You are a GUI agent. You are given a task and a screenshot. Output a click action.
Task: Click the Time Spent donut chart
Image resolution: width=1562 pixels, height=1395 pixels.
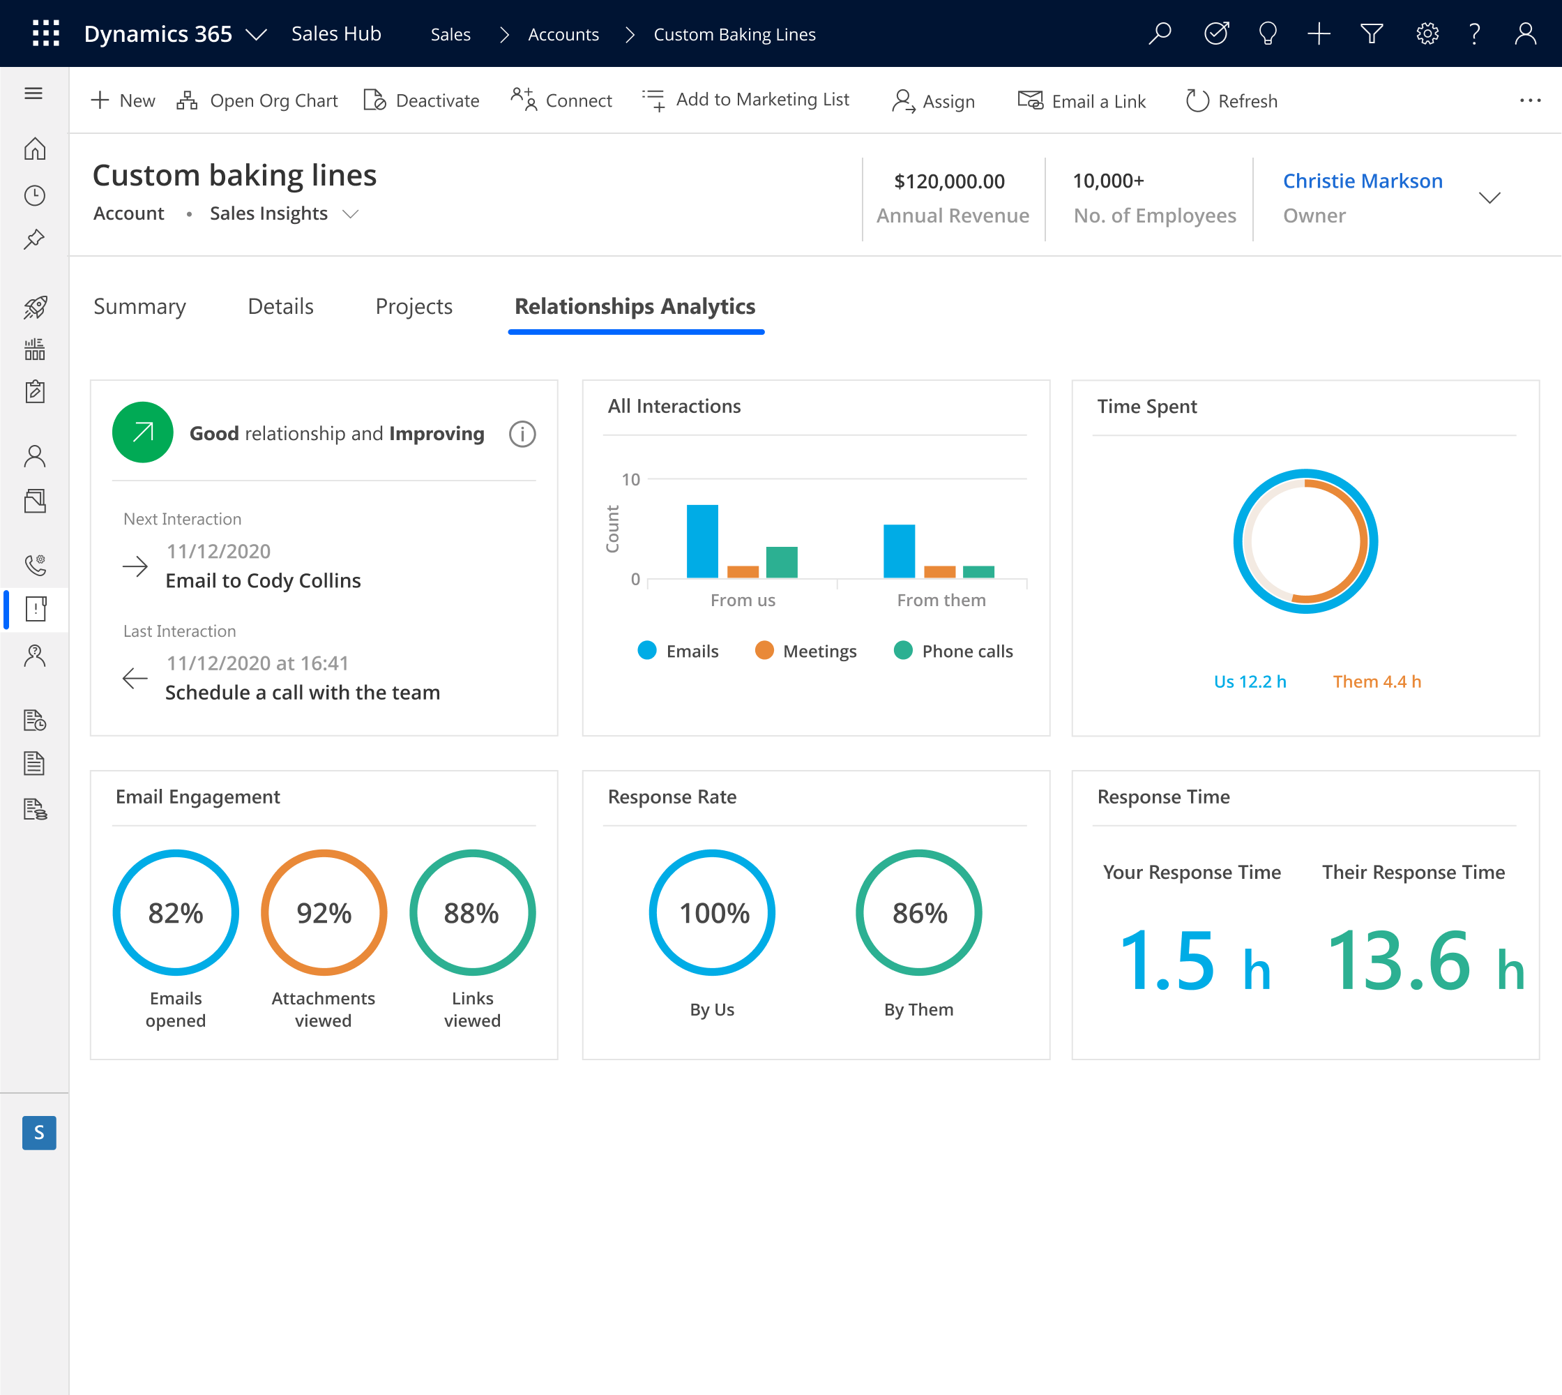point(1305,541)
